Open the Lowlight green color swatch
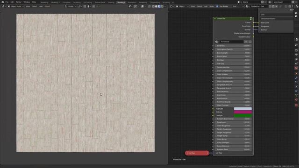The height and width of the screenshot is (168, 299). click(243, 116)
